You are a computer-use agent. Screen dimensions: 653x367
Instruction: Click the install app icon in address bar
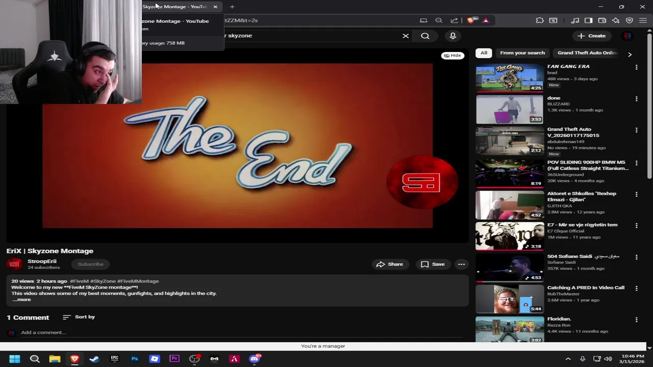[x=423, y=20]
